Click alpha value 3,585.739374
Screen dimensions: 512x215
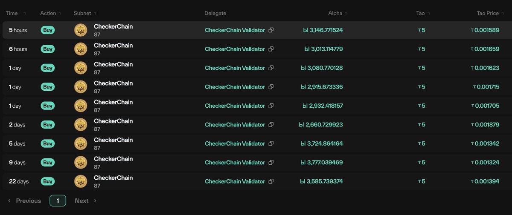pos(322,181)
